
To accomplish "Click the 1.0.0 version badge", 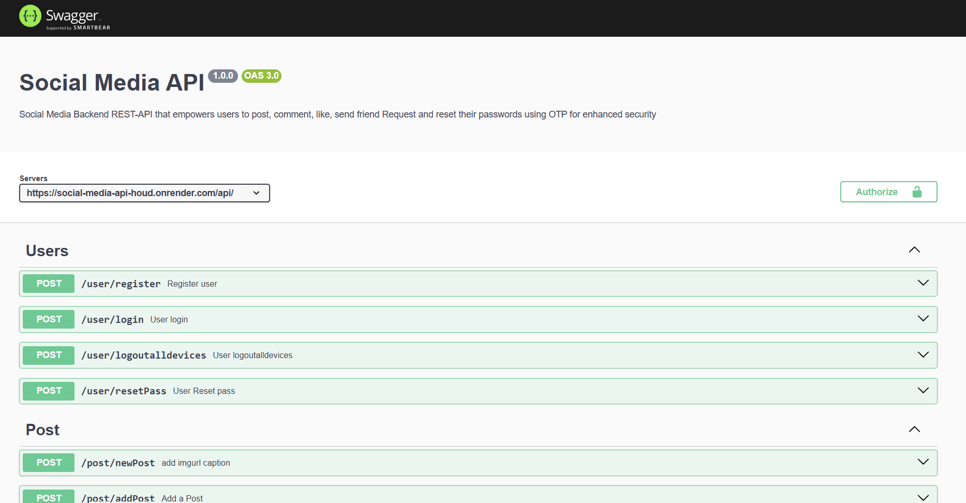I will tap(222, 76).
